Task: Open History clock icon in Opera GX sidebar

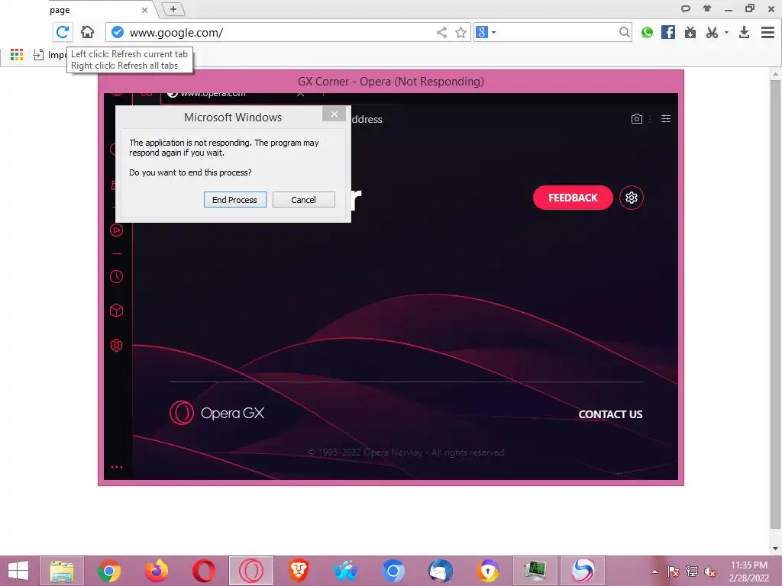Action: [116, 277]
